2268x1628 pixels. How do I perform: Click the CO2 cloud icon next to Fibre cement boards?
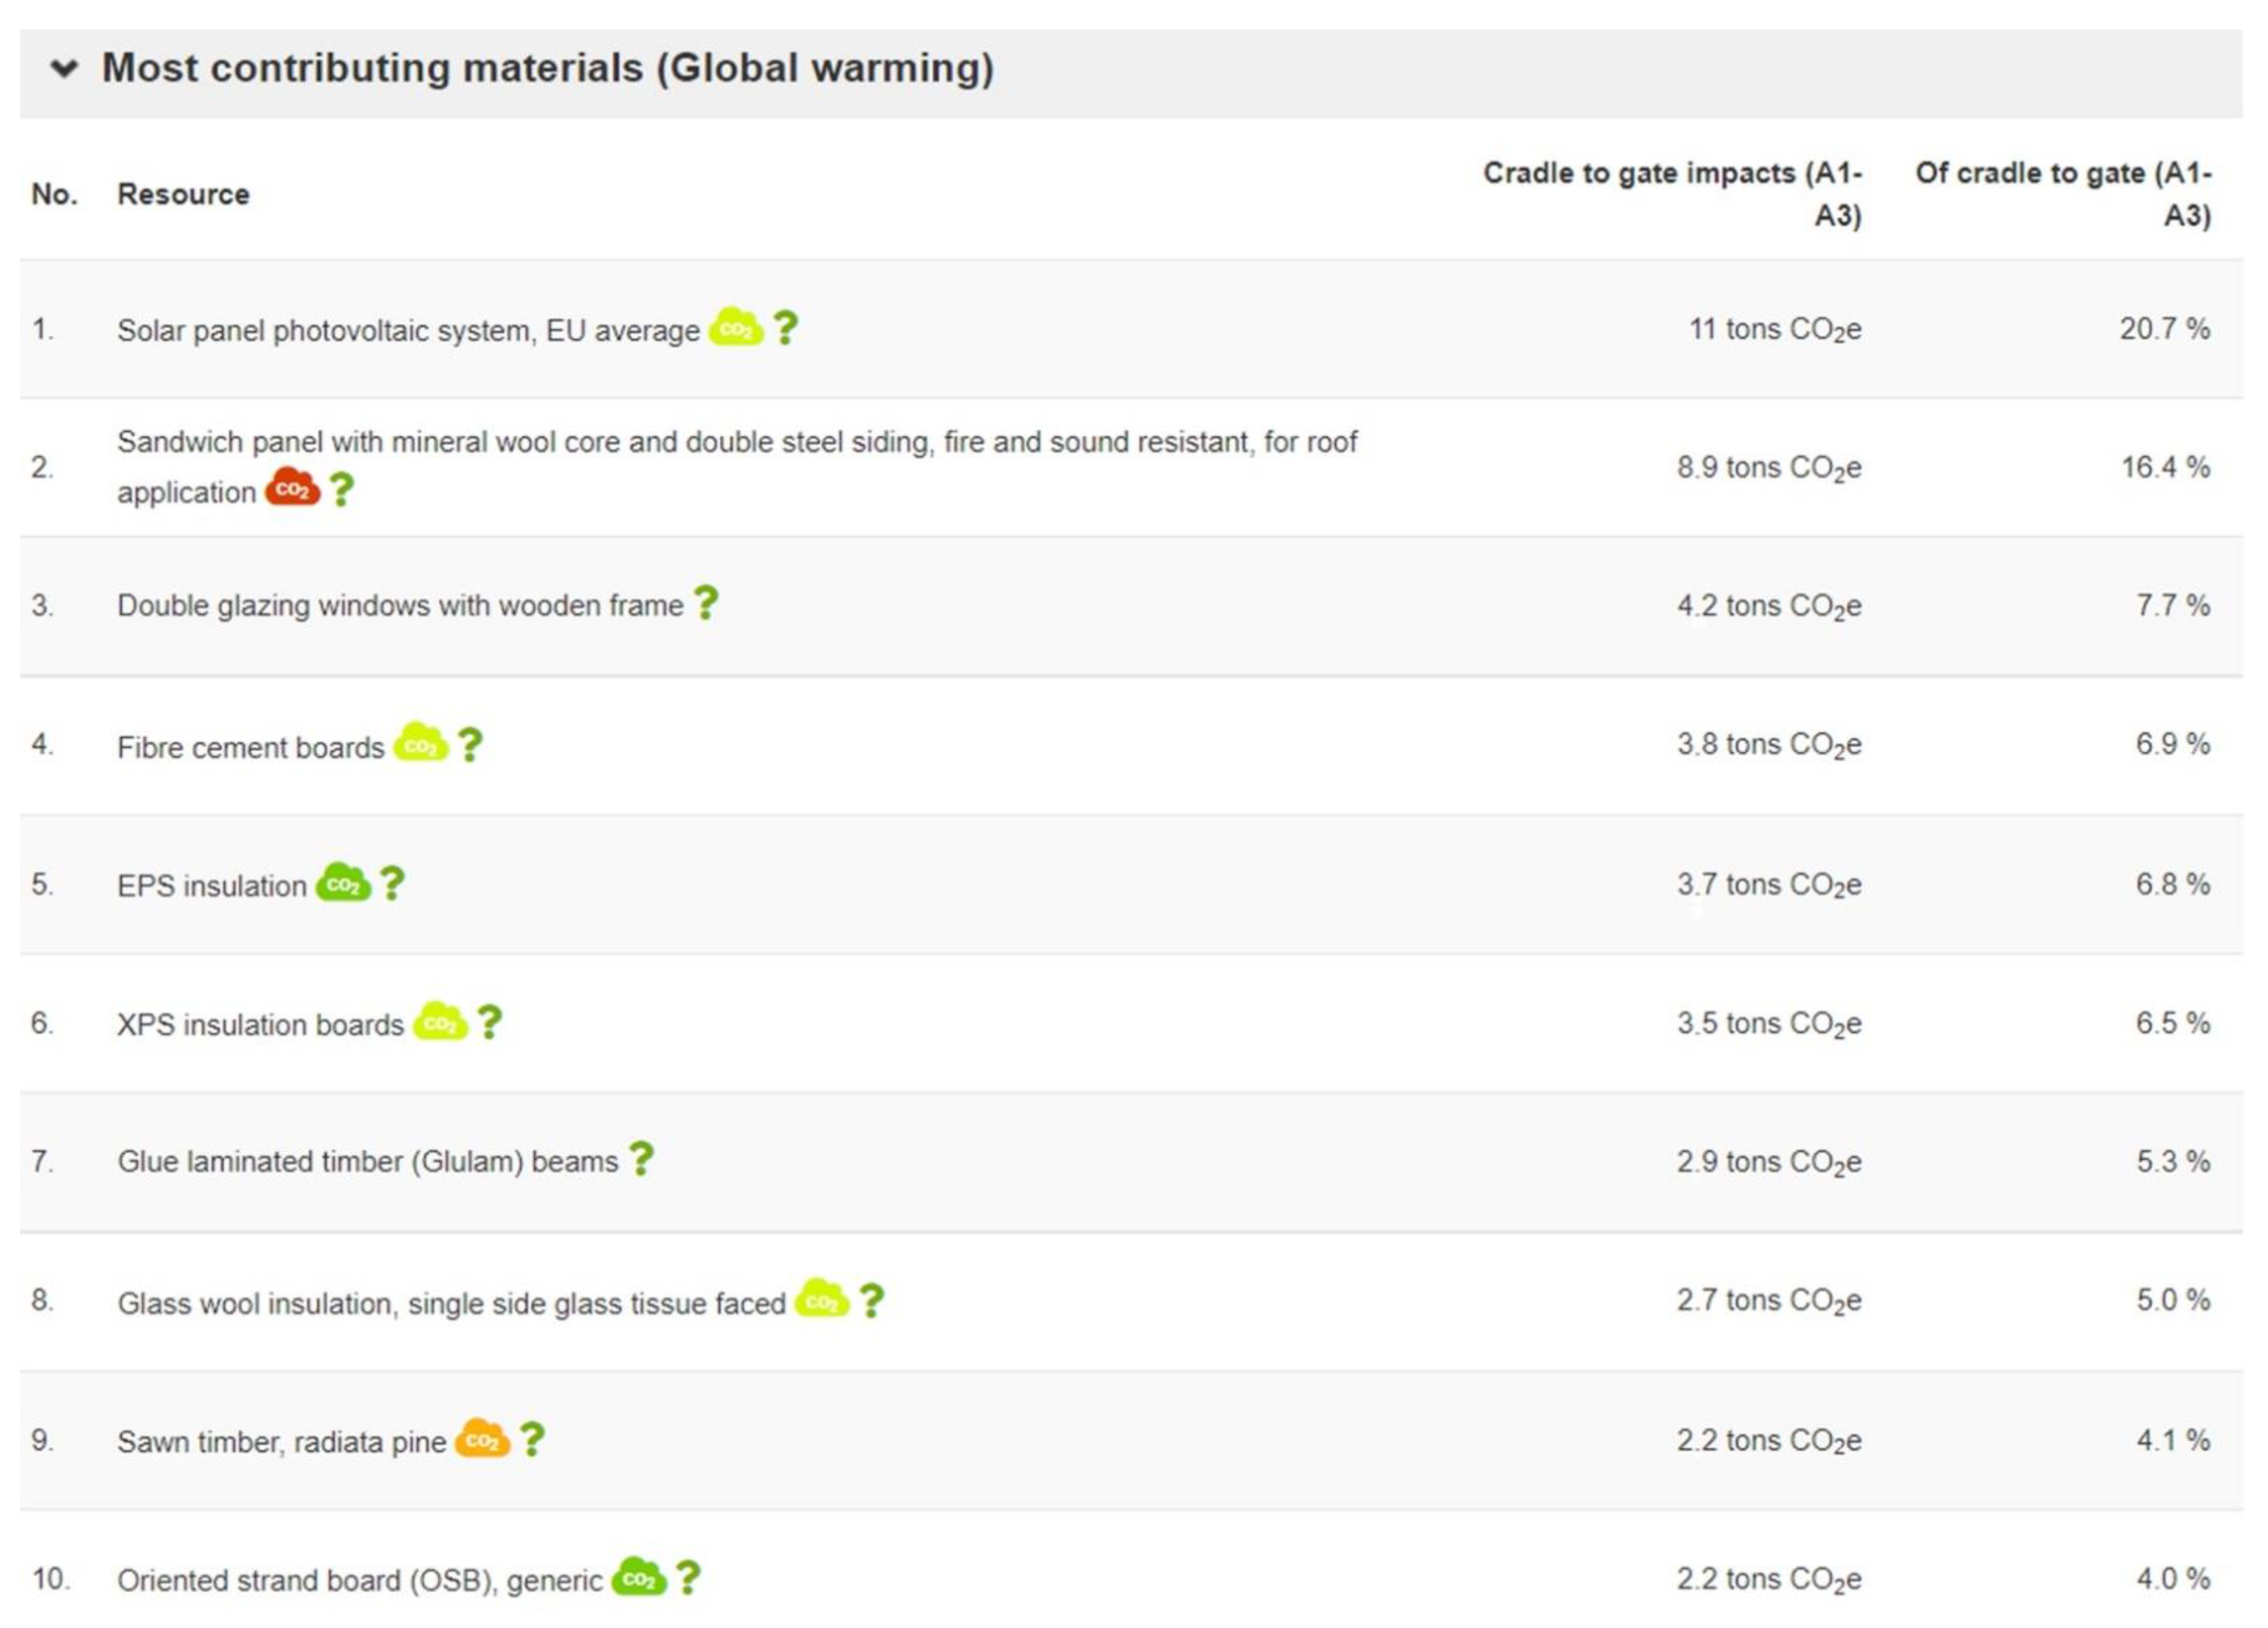421,743
